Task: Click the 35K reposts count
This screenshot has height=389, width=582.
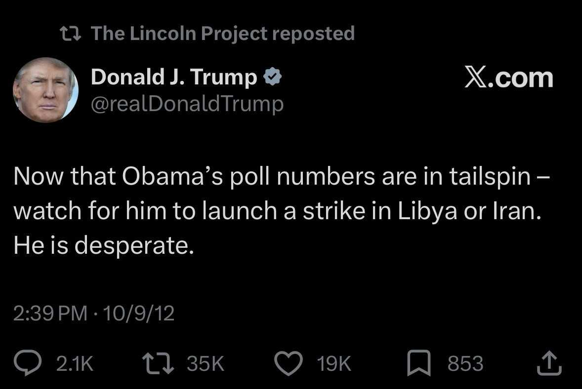Action: click(x=206, y=364)
